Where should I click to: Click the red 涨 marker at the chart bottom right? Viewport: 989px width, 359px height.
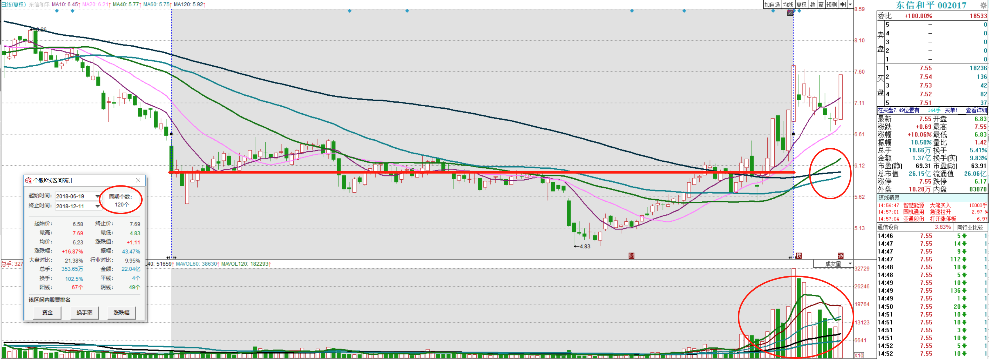[840, 256]
